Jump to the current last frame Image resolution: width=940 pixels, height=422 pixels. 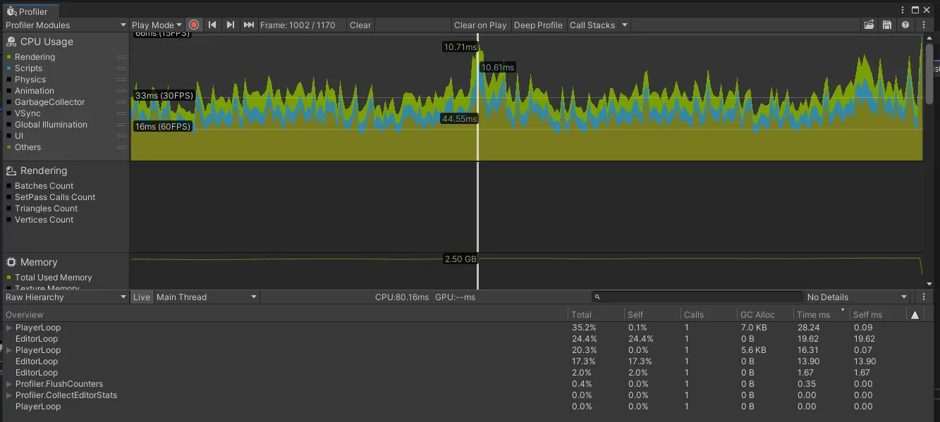point(249,25)
